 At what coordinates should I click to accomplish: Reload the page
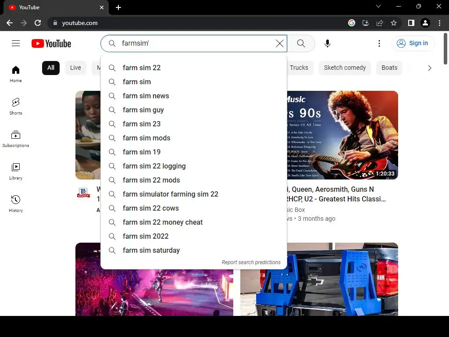(38, 23)
